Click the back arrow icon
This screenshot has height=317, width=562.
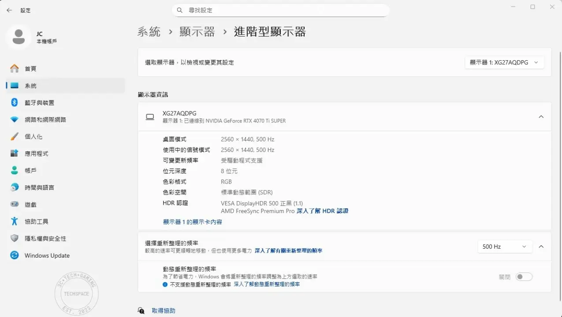pyautogui.click(x=9, y=10)
